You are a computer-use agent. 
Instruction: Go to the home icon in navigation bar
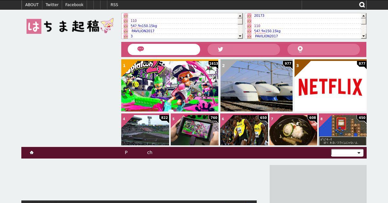[x=32, y=152]
